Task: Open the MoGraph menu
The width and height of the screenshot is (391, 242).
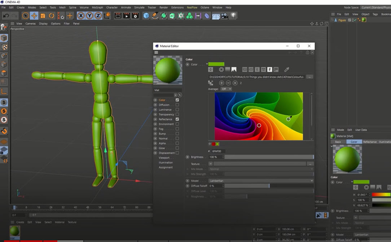Action: tap(97, 7)
